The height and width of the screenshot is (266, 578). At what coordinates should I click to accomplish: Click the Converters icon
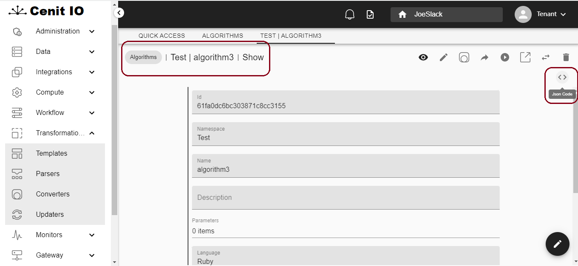point(17,194)
